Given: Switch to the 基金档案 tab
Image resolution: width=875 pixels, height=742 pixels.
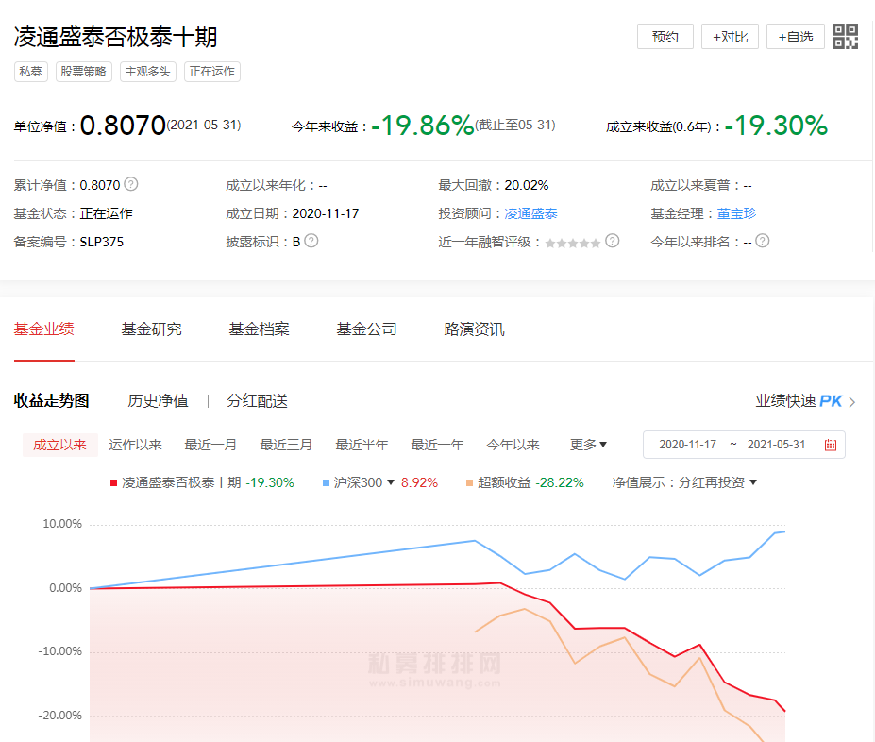Looking at the screenshot, I should 259,329.
